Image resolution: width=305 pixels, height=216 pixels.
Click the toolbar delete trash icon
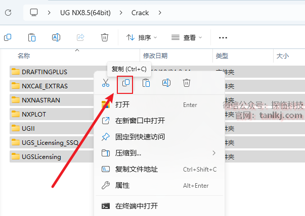[x=105, y=37]
